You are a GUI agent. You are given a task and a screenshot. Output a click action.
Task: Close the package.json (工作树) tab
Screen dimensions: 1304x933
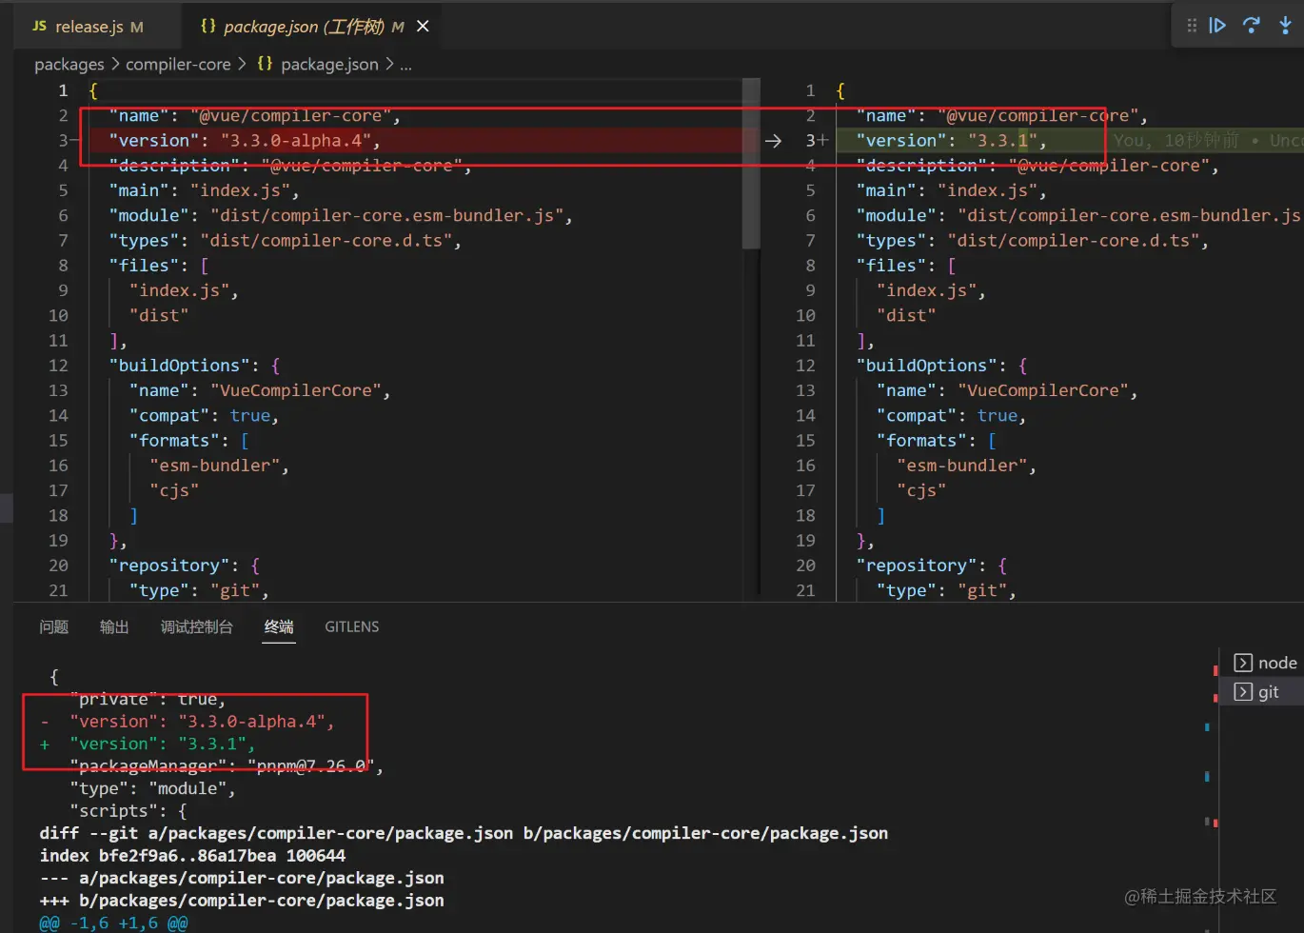[x=423, y=27]
